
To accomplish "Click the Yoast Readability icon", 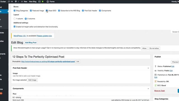I will coord(156,81).
